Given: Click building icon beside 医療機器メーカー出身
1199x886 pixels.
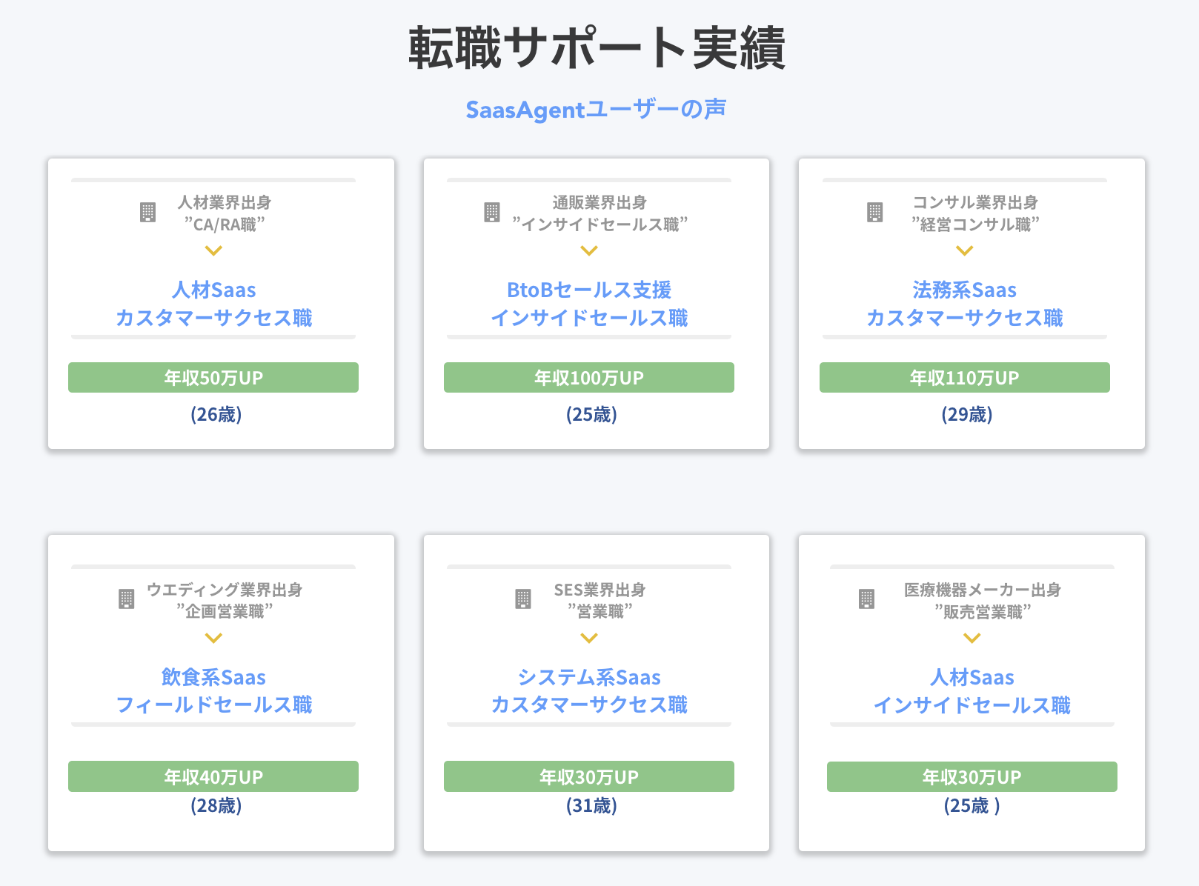Looking at the screenshot, I should click(866, 599).
